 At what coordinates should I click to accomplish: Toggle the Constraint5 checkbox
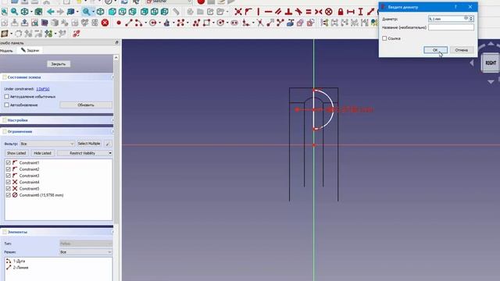tap(9, 189)
